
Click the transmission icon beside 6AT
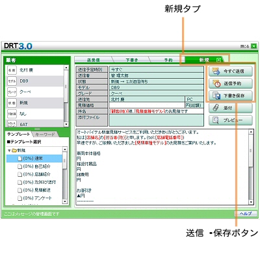tap(12, 123)
